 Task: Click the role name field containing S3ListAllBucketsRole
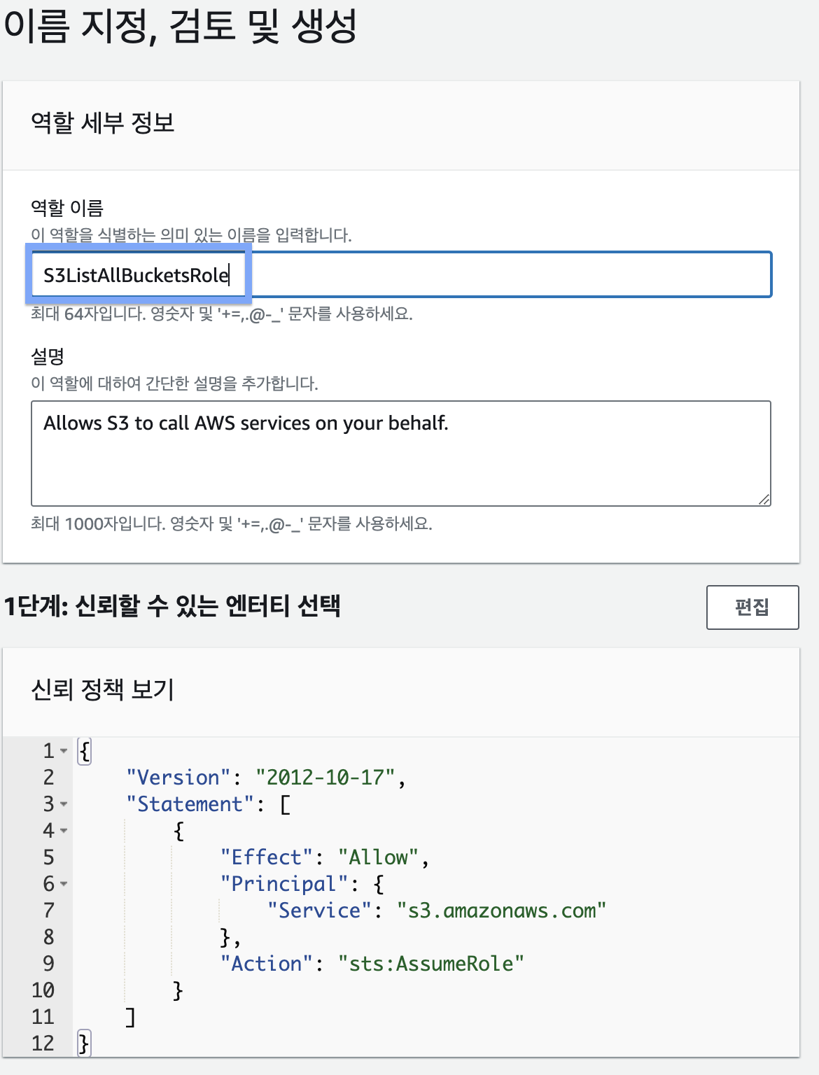click(400, 275)
